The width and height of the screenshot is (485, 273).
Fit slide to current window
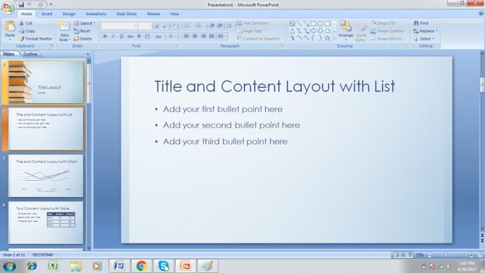(x=480, y=255)
